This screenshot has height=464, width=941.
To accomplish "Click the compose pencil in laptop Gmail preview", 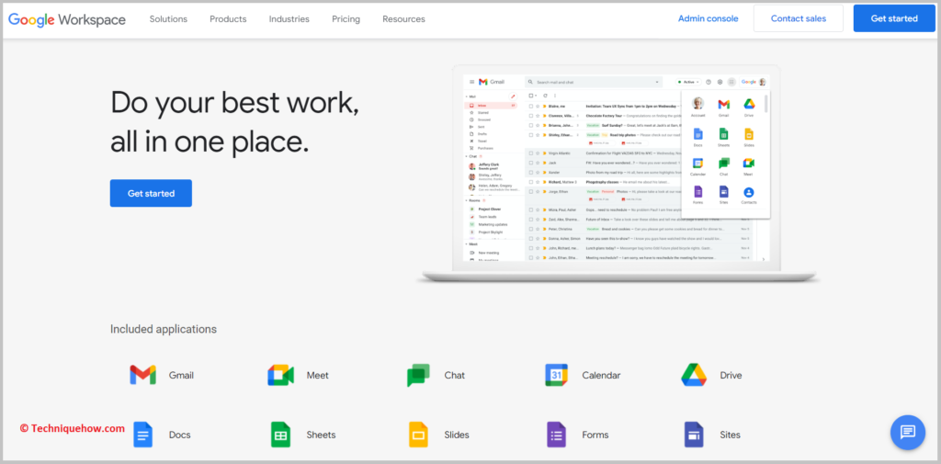I will (x=513, y=96).
